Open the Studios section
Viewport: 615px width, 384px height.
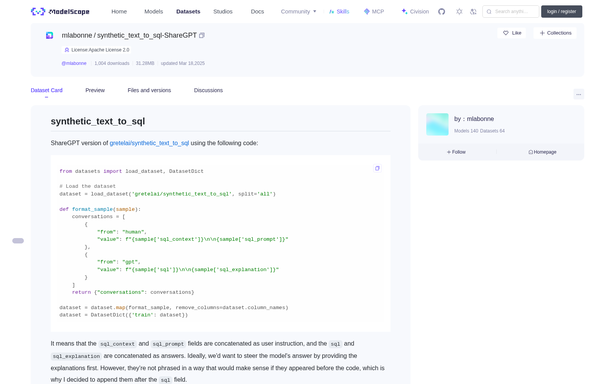tap(223, 12)
